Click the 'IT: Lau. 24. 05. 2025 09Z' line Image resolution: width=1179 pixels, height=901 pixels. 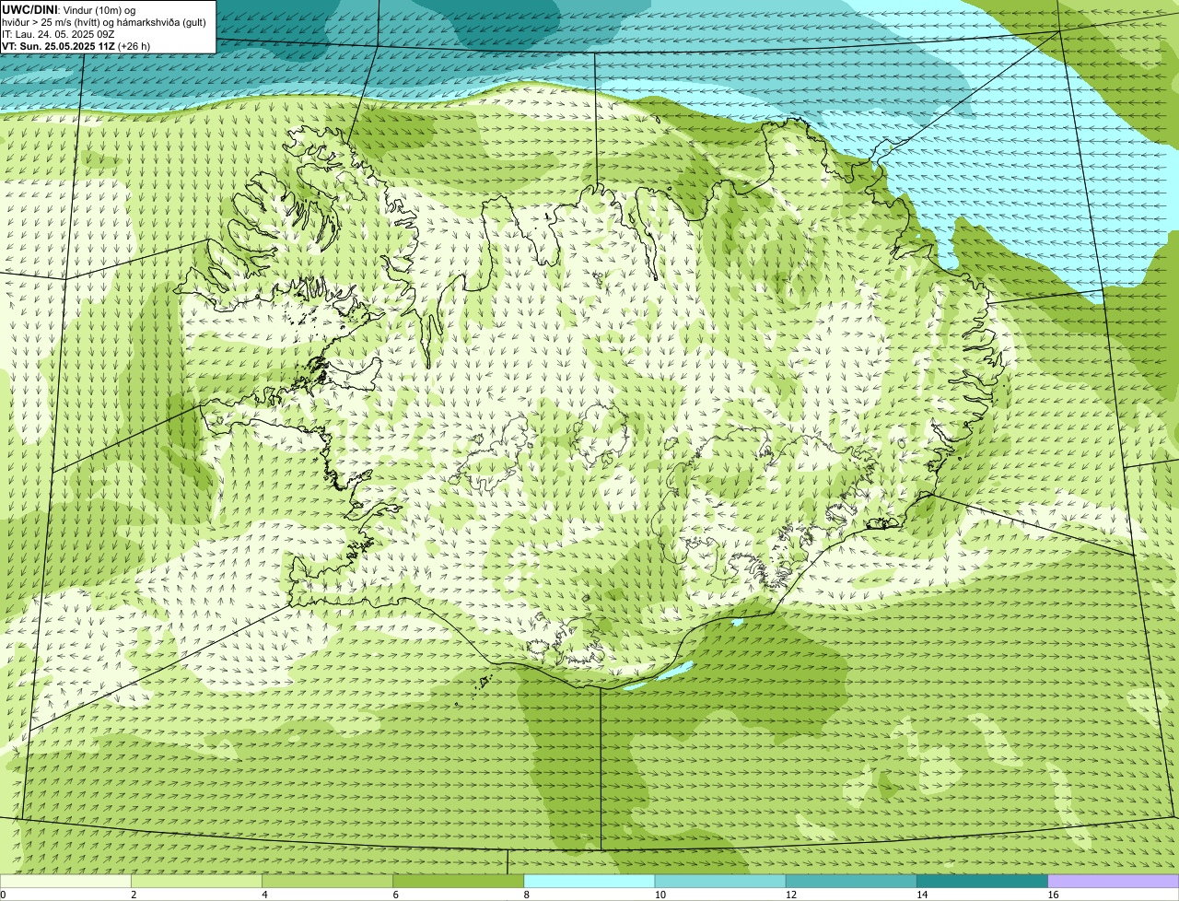tap(58, 33)
